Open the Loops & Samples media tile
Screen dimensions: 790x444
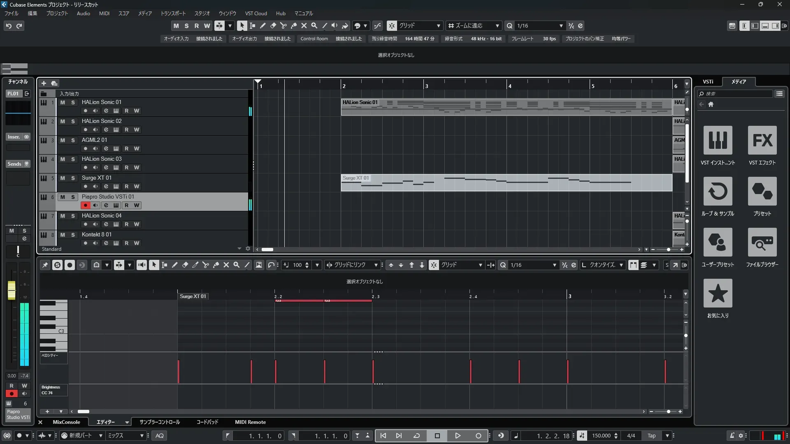tap(718, 192)
